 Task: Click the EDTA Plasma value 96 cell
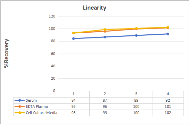pyautogui.click(x=105, y=106)
